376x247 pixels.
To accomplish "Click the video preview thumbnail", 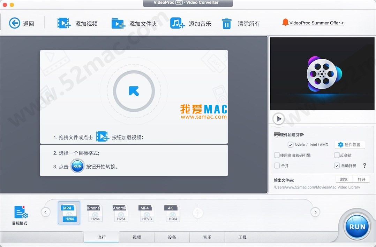I will pyautogui.click(x=322, y=74).
